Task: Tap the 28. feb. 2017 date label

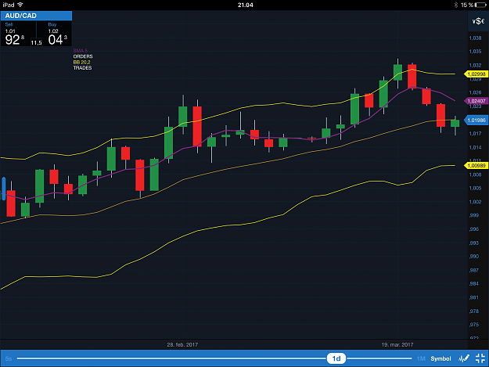Action: click(x=182, y=344)
